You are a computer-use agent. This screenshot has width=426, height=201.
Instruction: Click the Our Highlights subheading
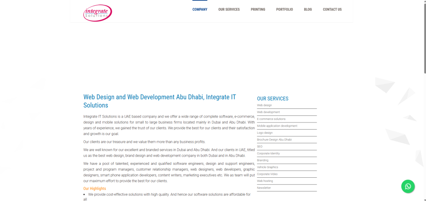(94, 189)
